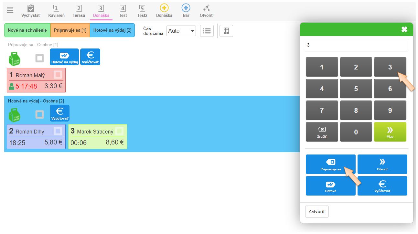Click the Vychystať clipboard icon
The width and height of the screenshot is (418, 234).
pyautogui.click(x=31, y=9)
